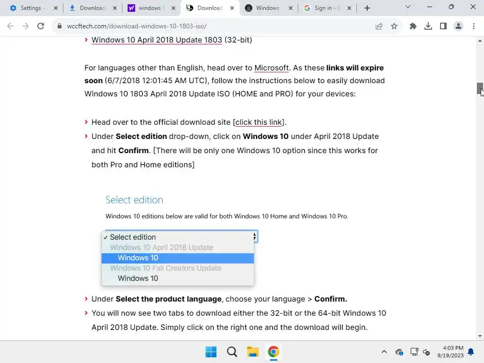Image resolution: width=484 pixels, height=363 pixels.
Task: View site security lock information
Action: click(x=59, y=26)
